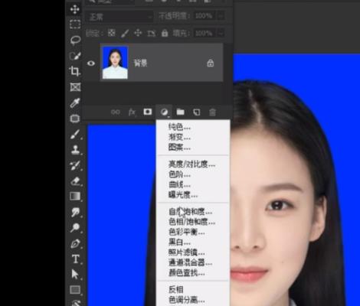Viewport: 360px width, 306px height.
Task: Select the Clone Stamp tool
Action: click(75, 150)
